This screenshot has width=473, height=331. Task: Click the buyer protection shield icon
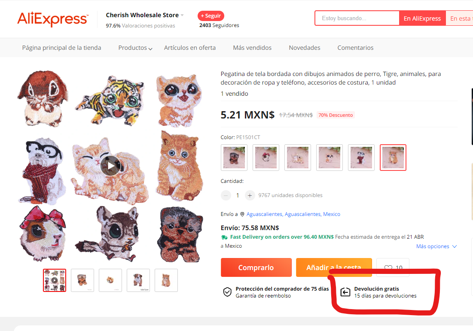227,292
